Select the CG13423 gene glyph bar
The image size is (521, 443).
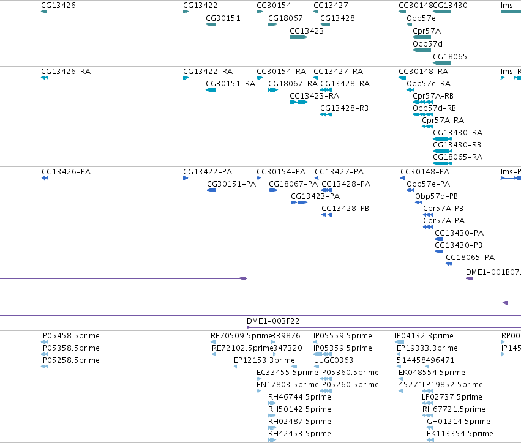pyautogui.click(x=298, y=37)
